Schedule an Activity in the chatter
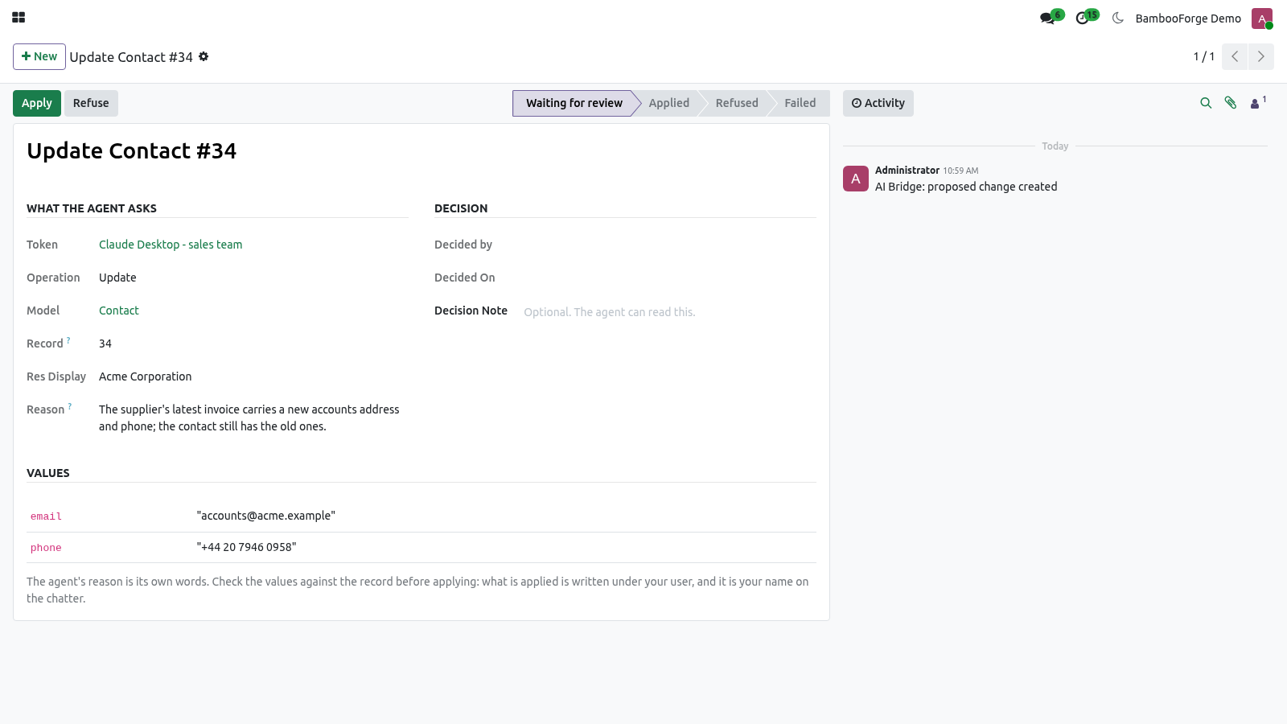This screenshot has width=1287, height=724. coord(878,103)
